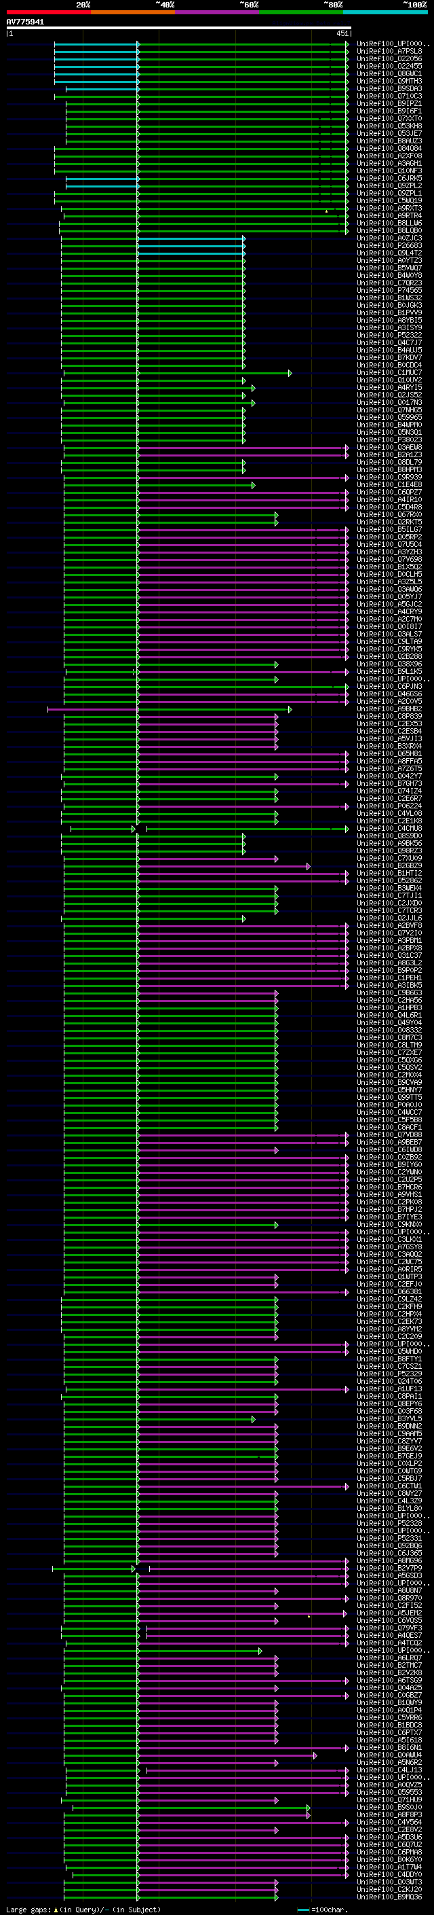The height and width of the screenshot is (1915, 434).
Task: Open hit UniRef100_B3WEK4
Action: coord(389,888)
